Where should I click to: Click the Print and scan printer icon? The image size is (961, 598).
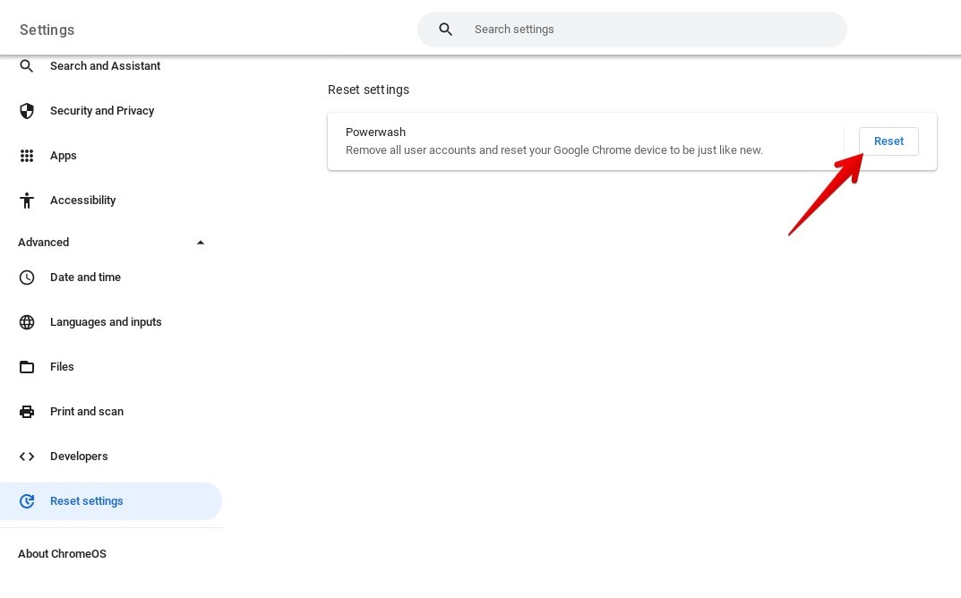[x=27, y=411]
